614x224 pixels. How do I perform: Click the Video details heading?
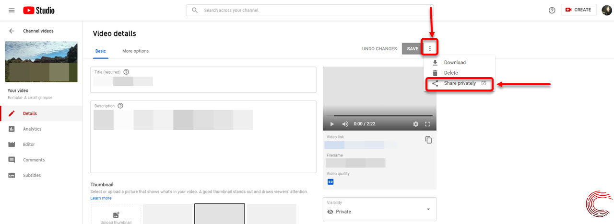click(115, 34)
